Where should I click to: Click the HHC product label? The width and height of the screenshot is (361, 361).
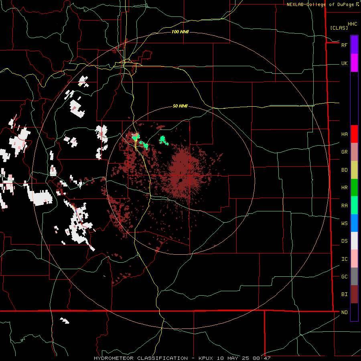[x=352, y=24]
